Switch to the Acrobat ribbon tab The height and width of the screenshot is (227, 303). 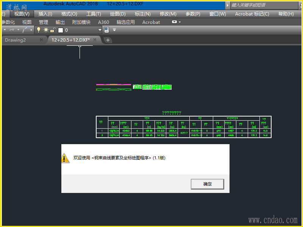pos(151,22)
